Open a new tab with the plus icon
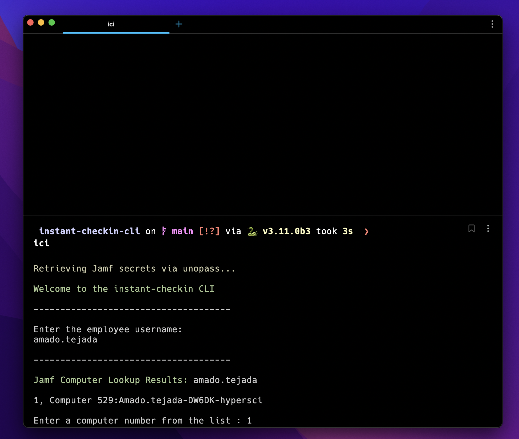Screen dimensions: 519x439 pos(179,24)
